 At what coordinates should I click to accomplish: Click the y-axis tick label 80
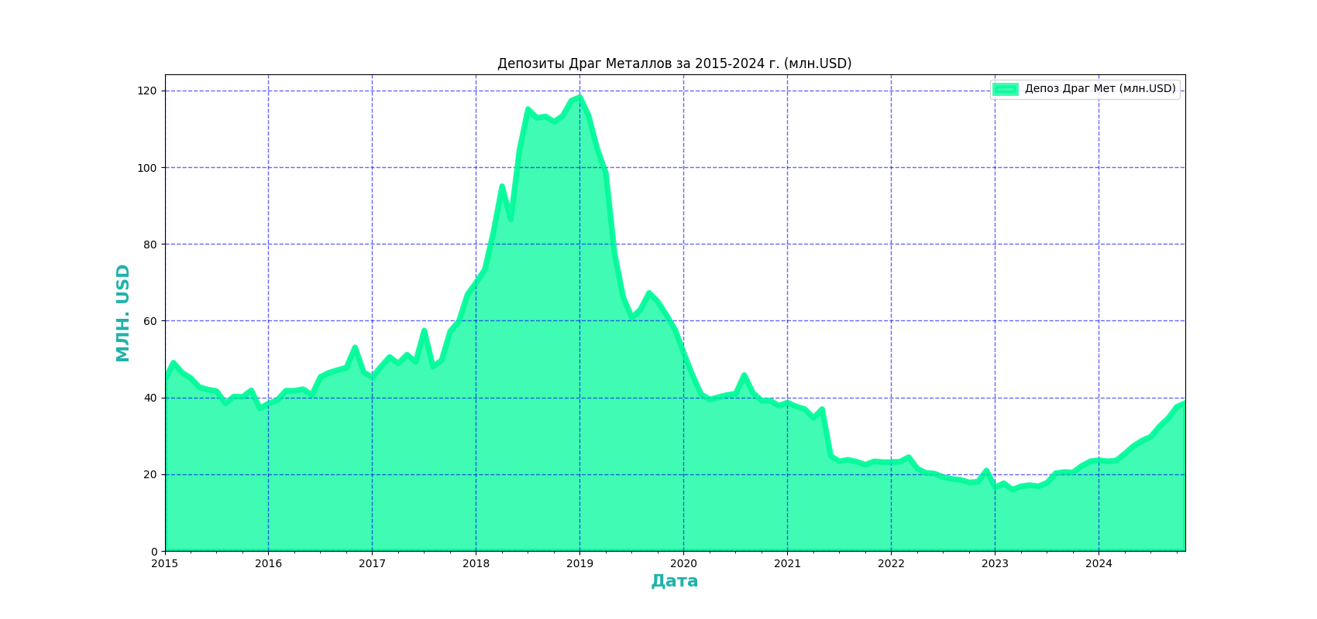[150, 245]
